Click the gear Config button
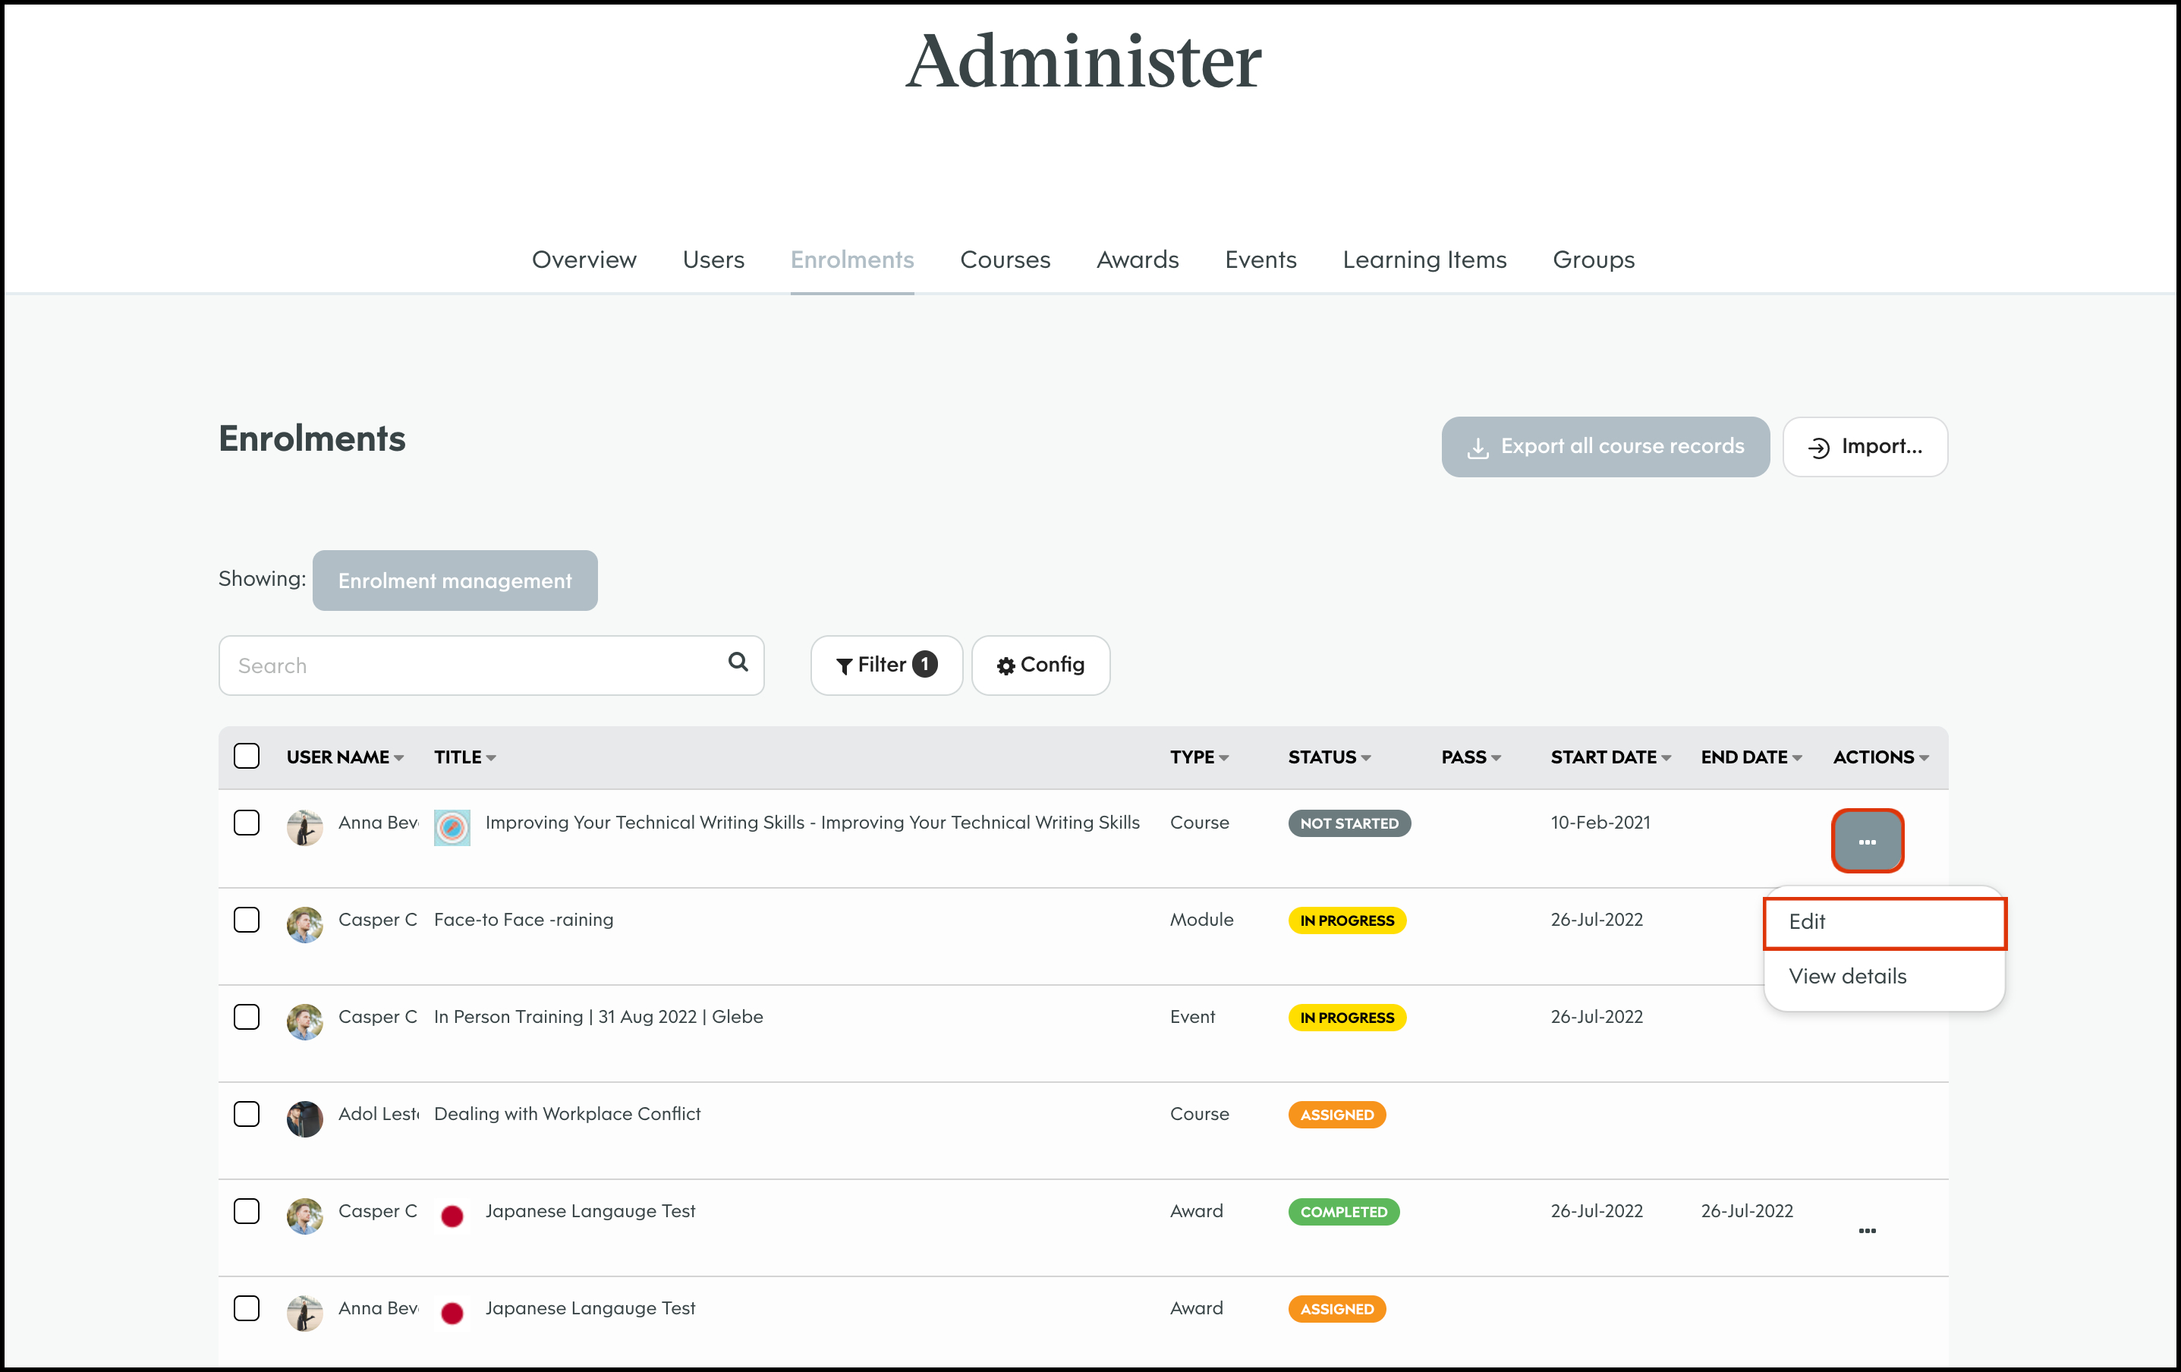 (x=1040, y=666)
